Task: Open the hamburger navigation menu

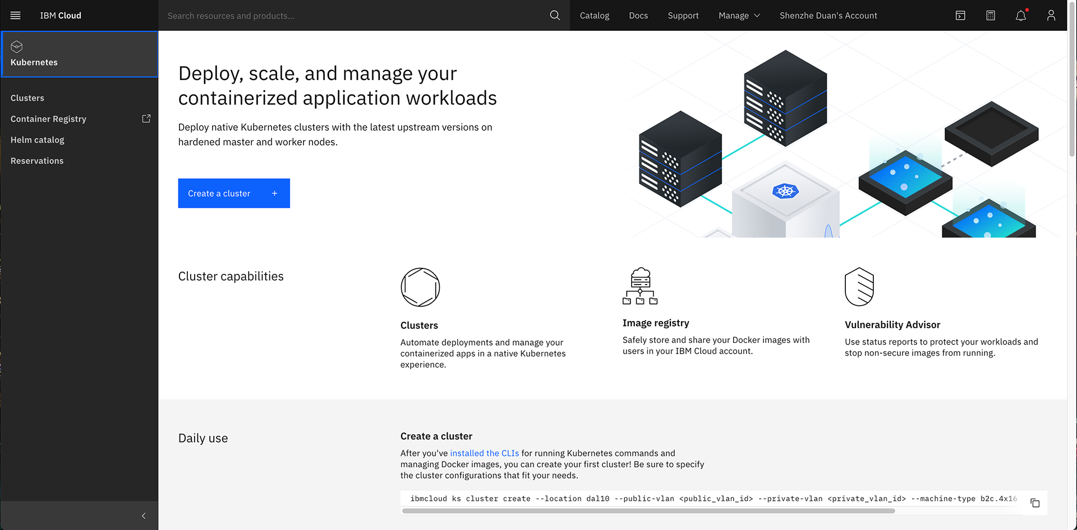Action: (x=15, y=15)
